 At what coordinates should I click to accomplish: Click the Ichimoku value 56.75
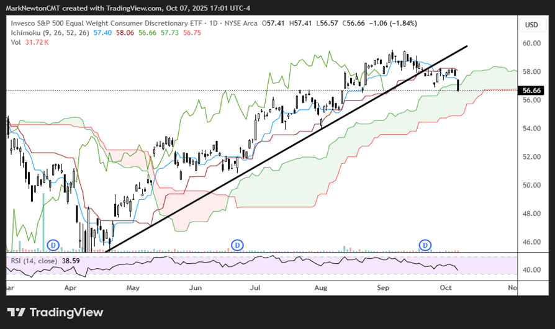point(192,33)
